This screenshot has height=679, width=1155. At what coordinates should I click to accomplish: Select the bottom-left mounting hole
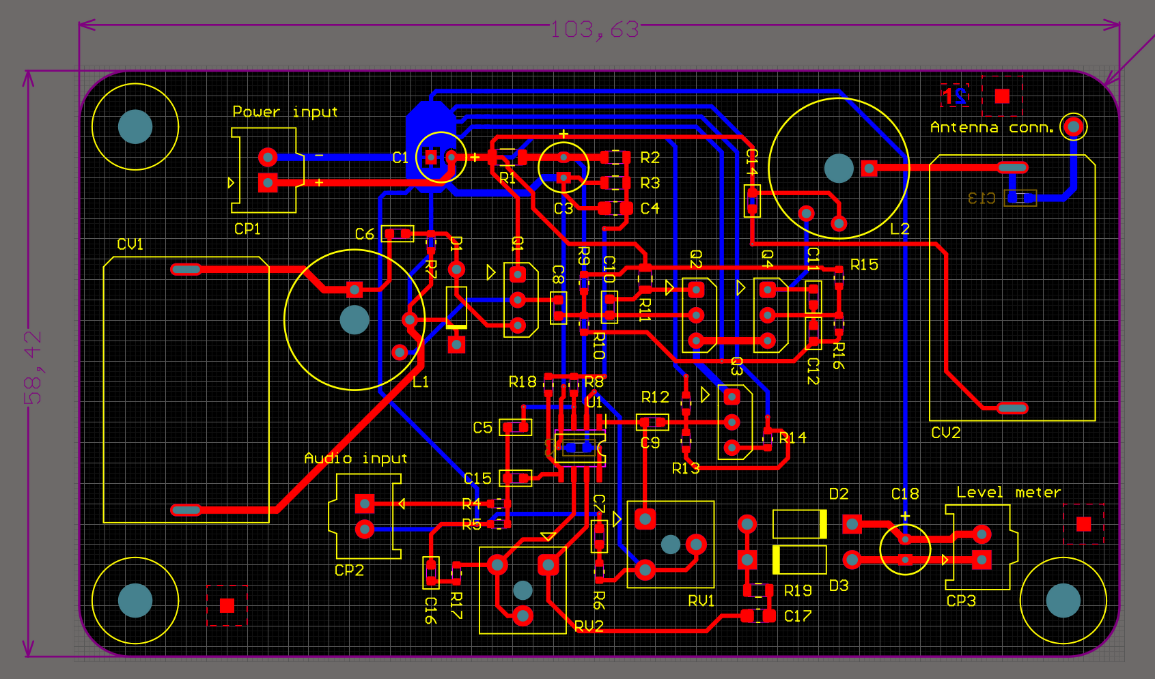coord(135,601)
